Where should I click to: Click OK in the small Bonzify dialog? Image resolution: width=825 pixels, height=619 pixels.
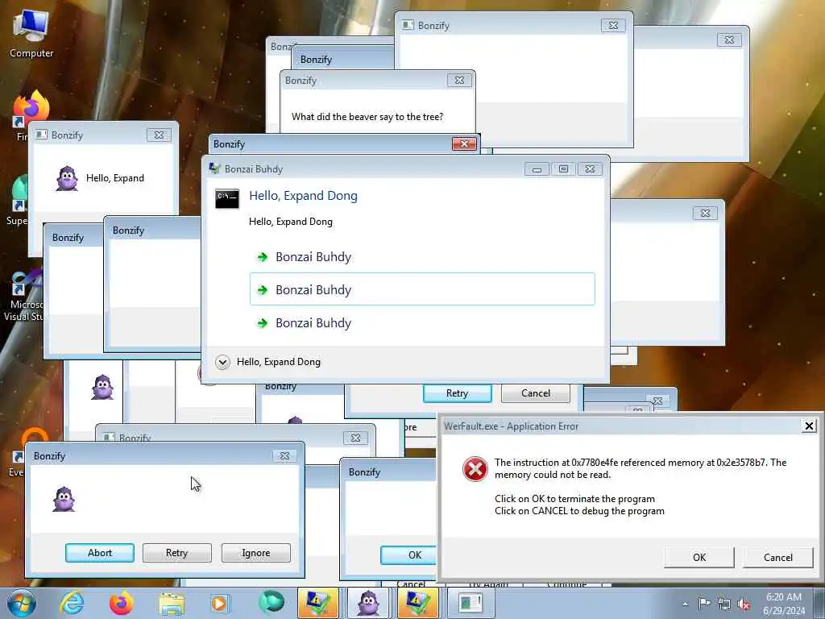[x=409, y=555]
